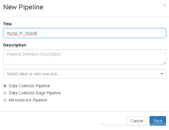
Task: Cancel the new pipeline creation
Action: tap(137, 121)
